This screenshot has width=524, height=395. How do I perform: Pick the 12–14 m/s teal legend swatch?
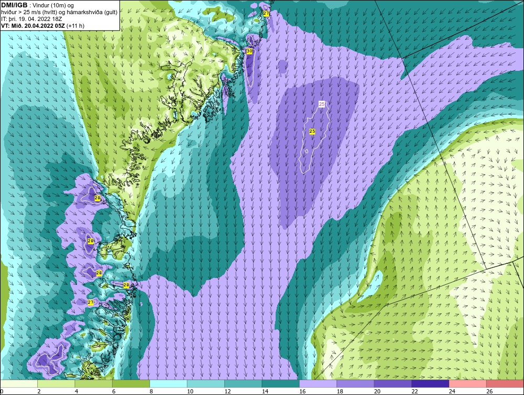coord(243,383)
